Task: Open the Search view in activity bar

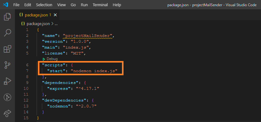Action: 7,33
